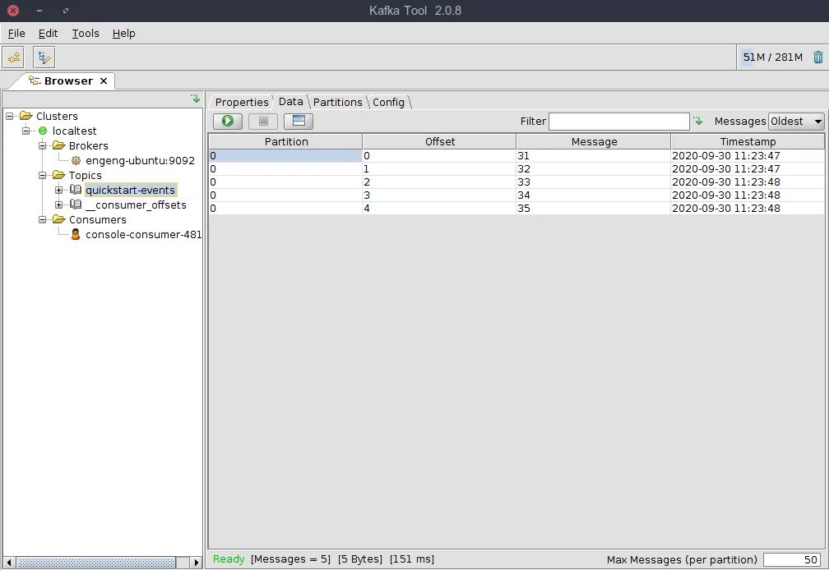Close the Browser tab with its X

click(104, 81)
